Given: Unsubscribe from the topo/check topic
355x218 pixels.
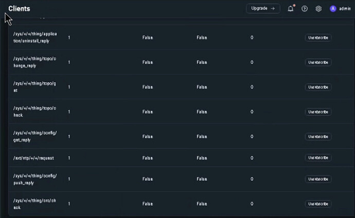Looking at the screenshot, I should pyautogui.click(x=318, y=112).
